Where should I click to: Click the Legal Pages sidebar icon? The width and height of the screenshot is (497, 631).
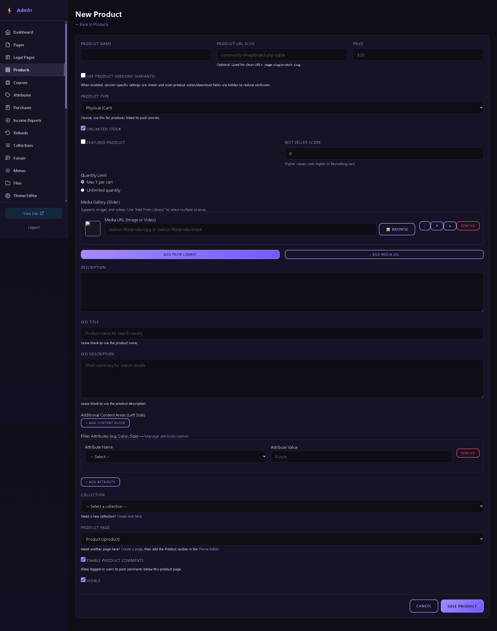pyautogui.click(x=8, y=57)
